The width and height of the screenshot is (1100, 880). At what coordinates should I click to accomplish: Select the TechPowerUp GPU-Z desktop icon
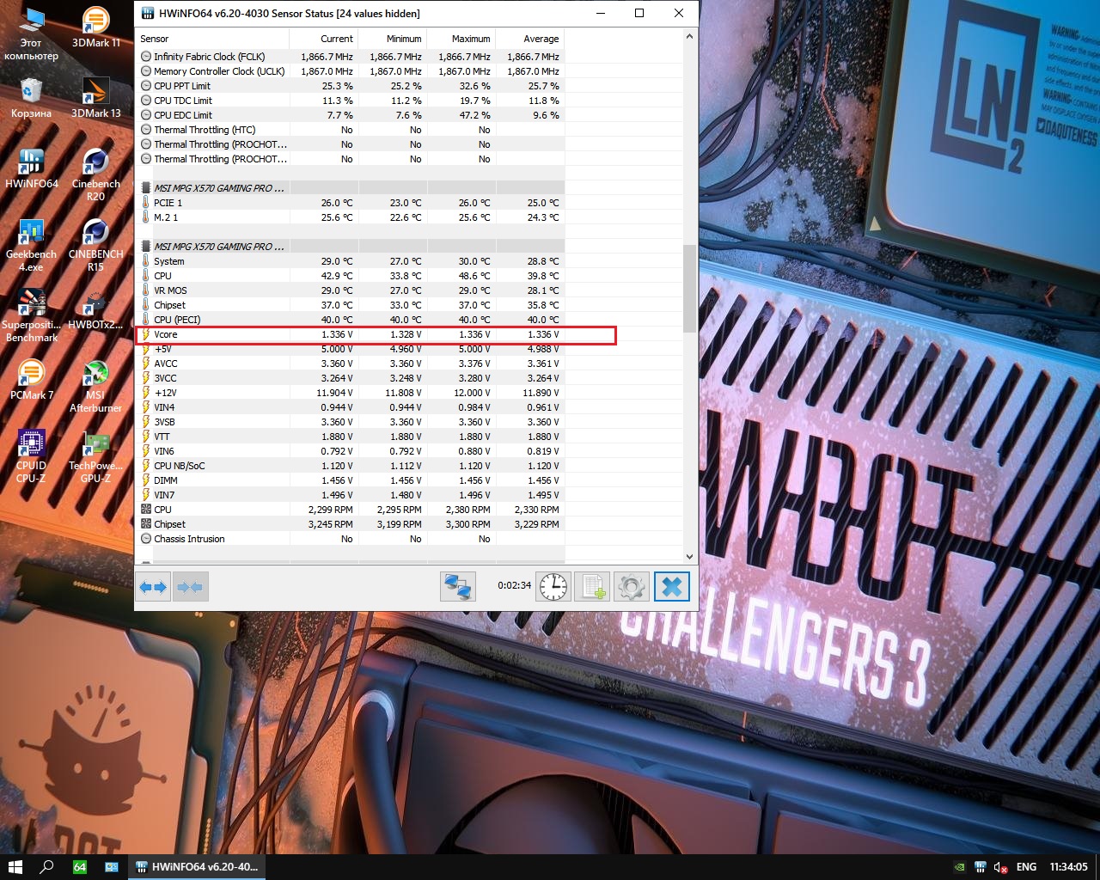tap(95, 457)
